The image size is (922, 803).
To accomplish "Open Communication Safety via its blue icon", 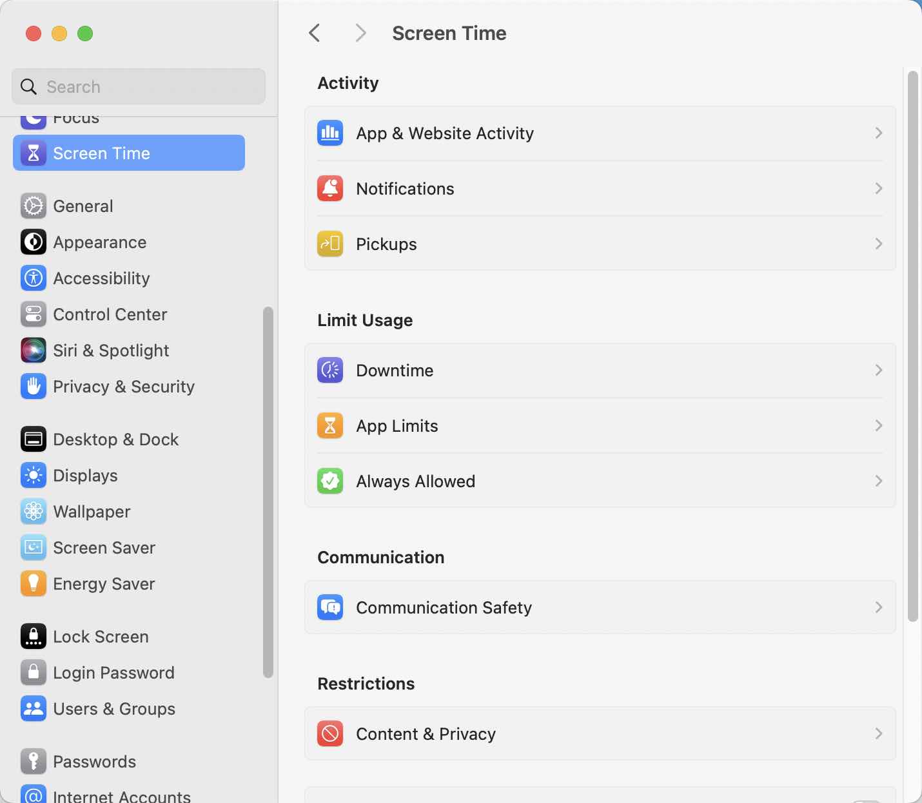I will [x=330, y=607].
